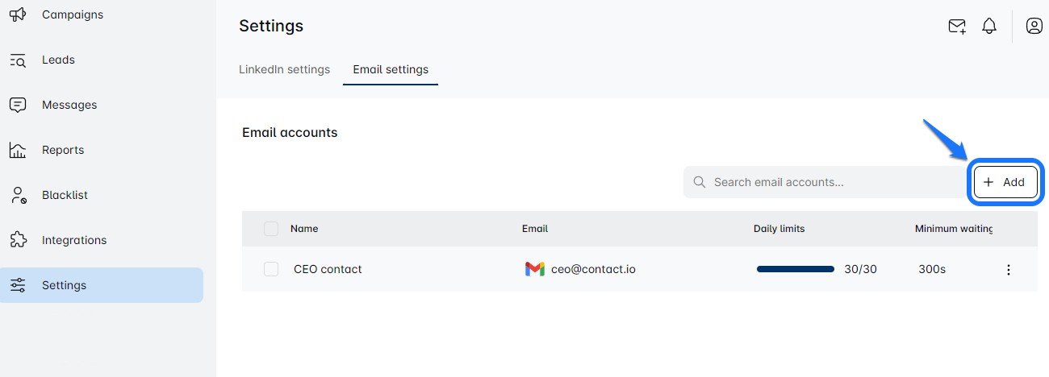The height and width of the screenshot is (377, 1049).
Task: Open three-dot menu for CEO contact
Action: [1008, 270]
